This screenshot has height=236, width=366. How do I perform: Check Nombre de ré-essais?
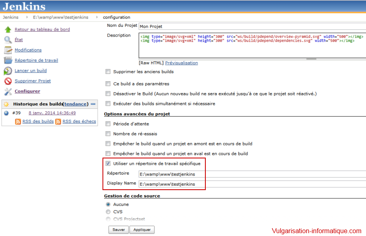pos(108,134)
